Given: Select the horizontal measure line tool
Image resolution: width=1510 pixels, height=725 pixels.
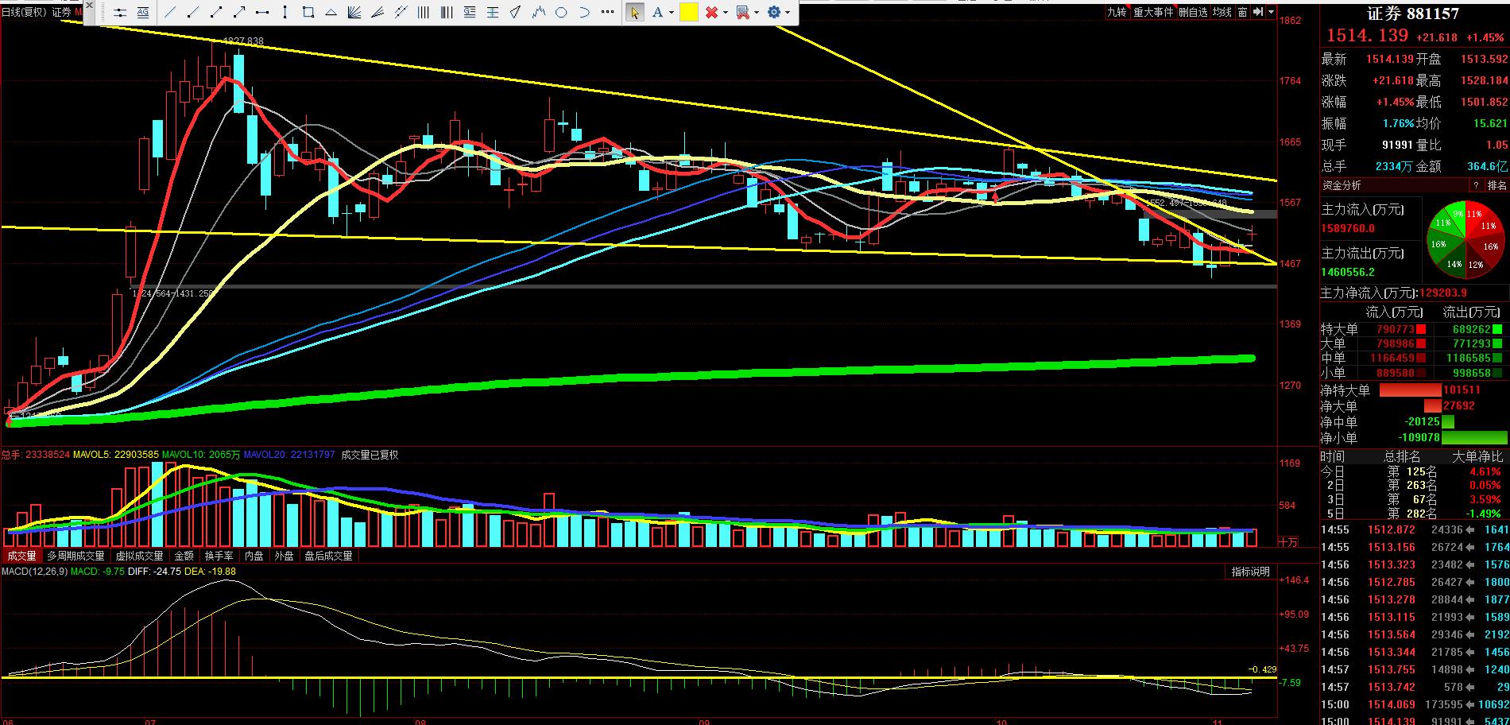Looking at the screenshot, I should [x=262, y=13].
